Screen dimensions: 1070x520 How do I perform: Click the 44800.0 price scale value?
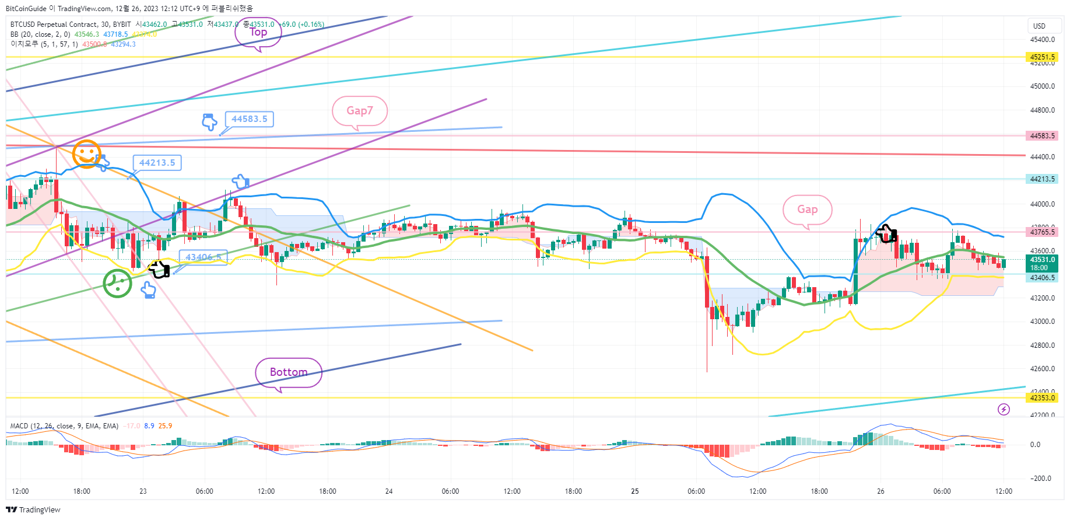(x=1043, y=110)
